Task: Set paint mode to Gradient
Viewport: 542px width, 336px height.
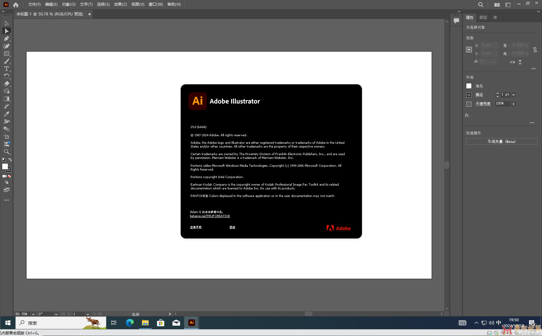Action: click(x=6, y=176)
